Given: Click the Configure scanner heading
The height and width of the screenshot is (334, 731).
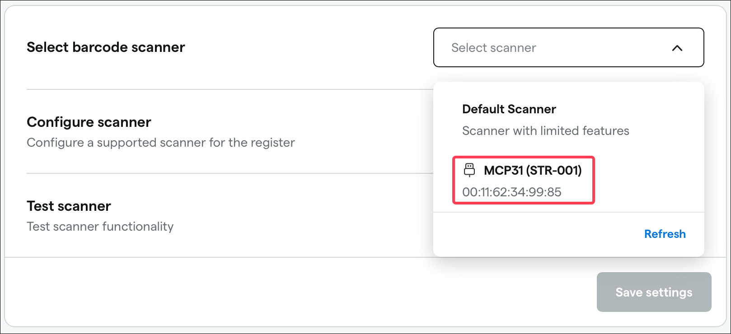Looking at the screenshot, I should click(89, 122).
